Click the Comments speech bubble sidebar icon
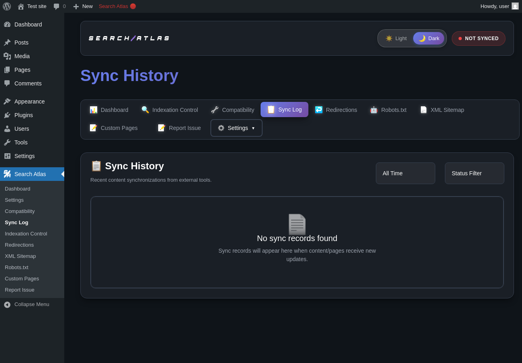Screen dimensions: 522x363 pos(7,83)
